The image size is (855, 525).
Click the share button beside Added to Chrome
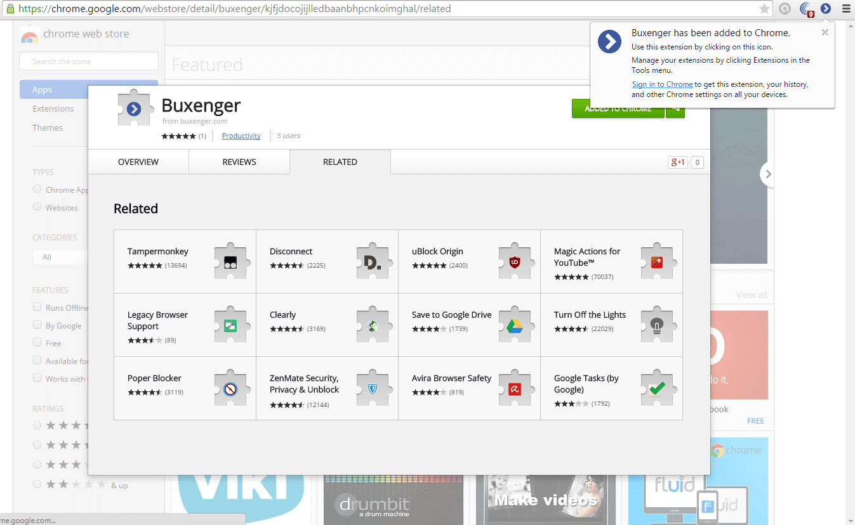point(675,108)
